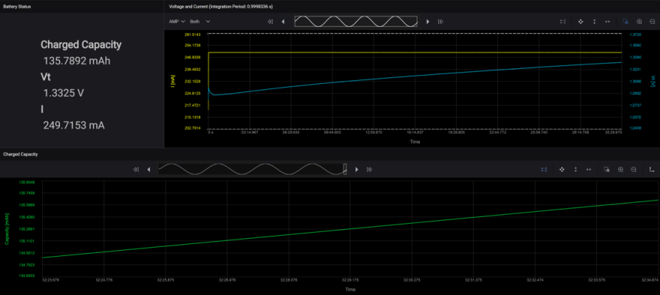
Task: Click the Voltage and Current waveform overview strip
Action: click(355, 22)
